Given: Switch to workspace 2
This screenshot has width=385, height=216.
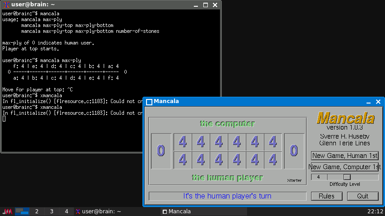Looking at the screenshot, I should click(x=37, y=211).
